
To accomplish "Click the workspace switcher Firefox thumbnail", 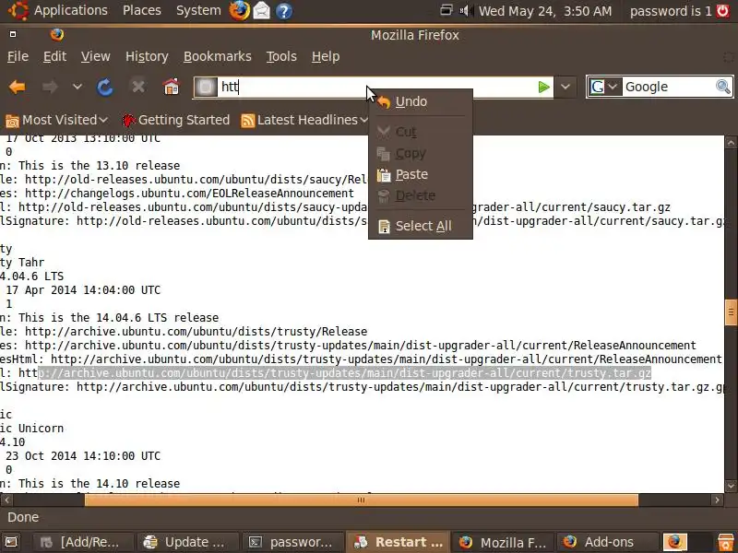I will tap(675, 542).
